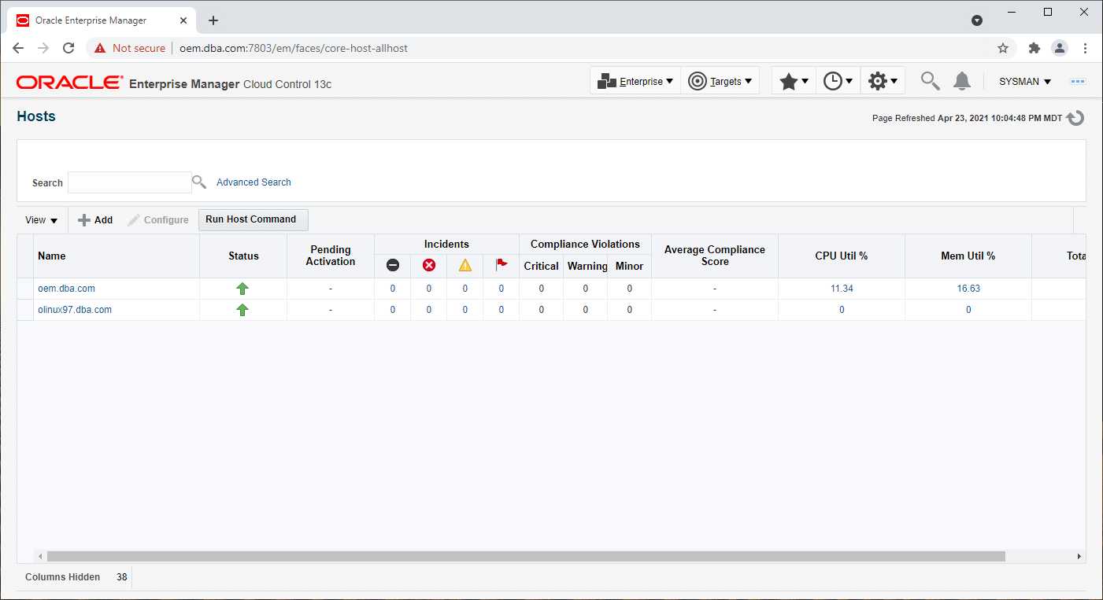Image resolution: width=1103 pixels, height=600 pixels.
Task: Open the oem.dba.com host link
Action: [x=66, y=289]
